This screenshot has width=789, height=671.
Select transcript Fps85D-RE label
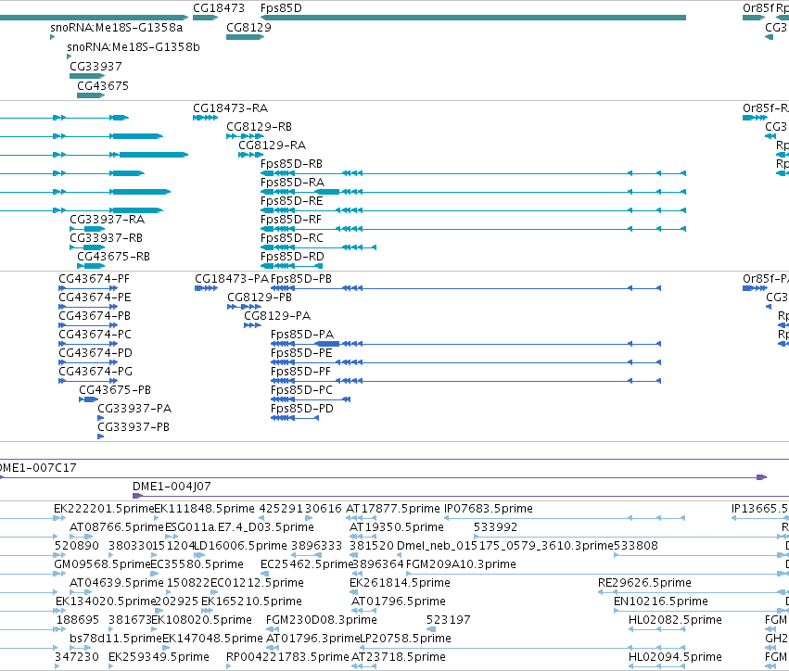(x=291, y=201)
